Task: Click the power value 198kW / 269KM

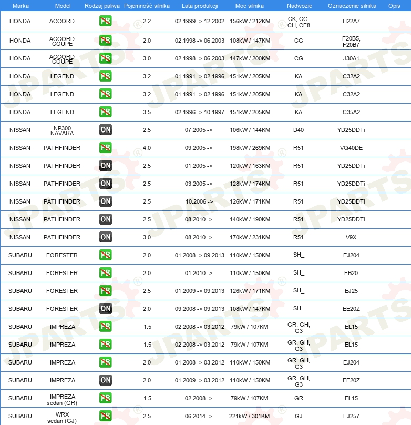Action: tap(250, 148)
